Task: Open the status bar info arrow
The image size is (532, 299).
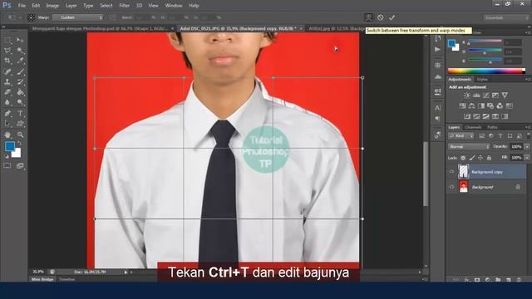Action: point(126,272)
